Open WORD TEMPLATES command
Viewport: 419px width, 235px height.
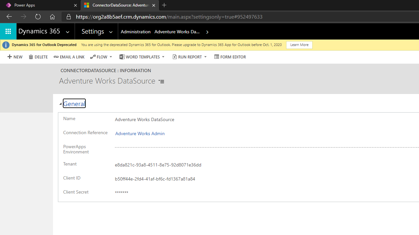point(140,57)
